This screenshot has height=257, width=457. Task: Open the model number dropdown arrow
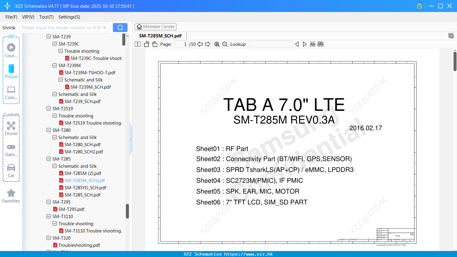[105, 28]
